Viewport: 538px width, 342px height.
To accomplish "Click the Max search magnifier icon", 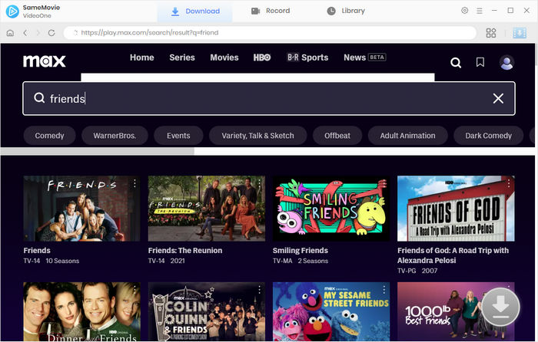I will point(456,63).
